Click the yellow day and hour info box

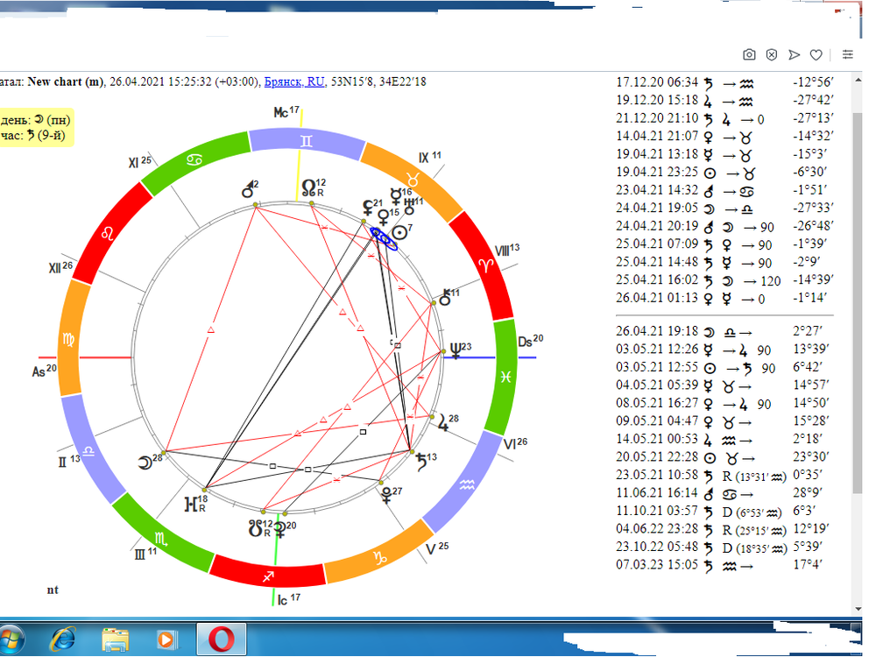click(x=36, y=127)
